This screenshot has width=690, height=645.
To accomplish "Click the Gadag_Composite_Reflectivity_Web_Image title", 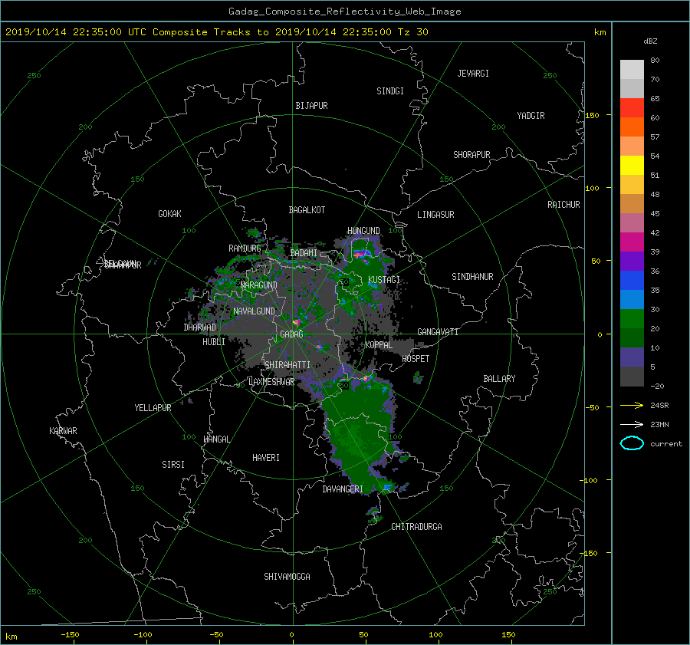I will pos(344,12).
